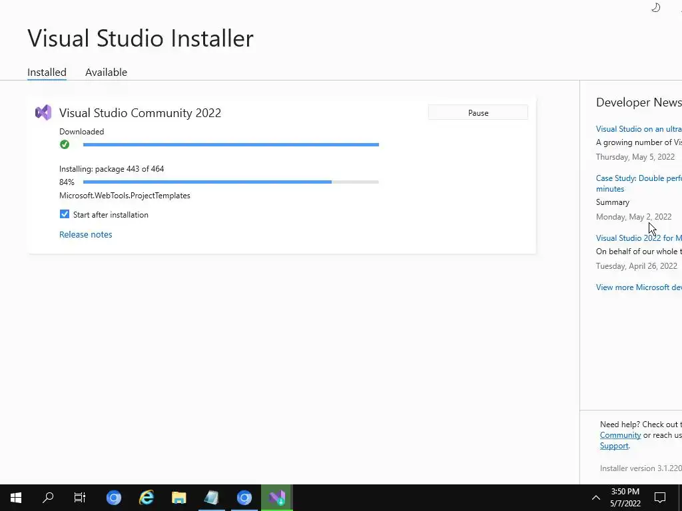The height and width of the screenshot is (511, 682).
Task: Click the 84% percentage label
Action: coord(67,182)
